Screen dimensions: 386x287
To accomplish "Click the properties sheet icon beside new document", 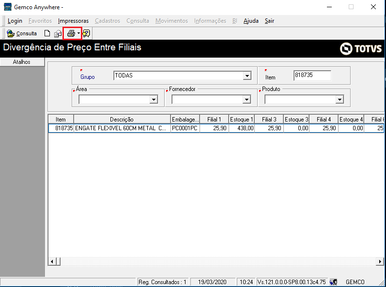I will click(x=58, y=33).
